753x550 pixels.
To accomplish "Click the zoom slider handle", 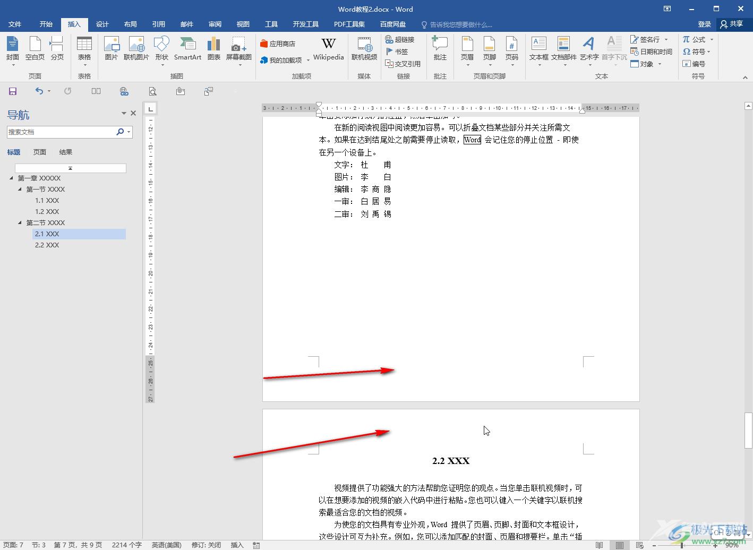I will point(682,545).
